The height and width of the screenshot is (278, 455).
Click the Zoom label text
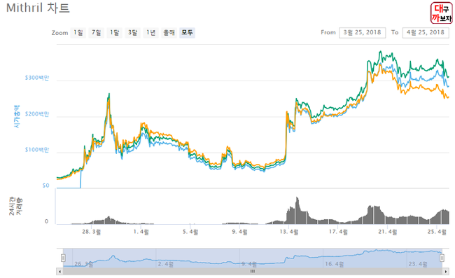click(59, 33)
